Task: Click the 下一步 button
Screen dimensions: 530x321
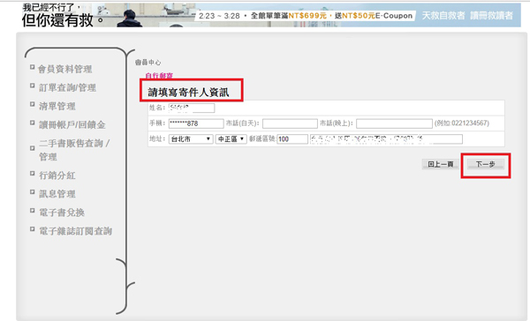Action: [485, 164]
